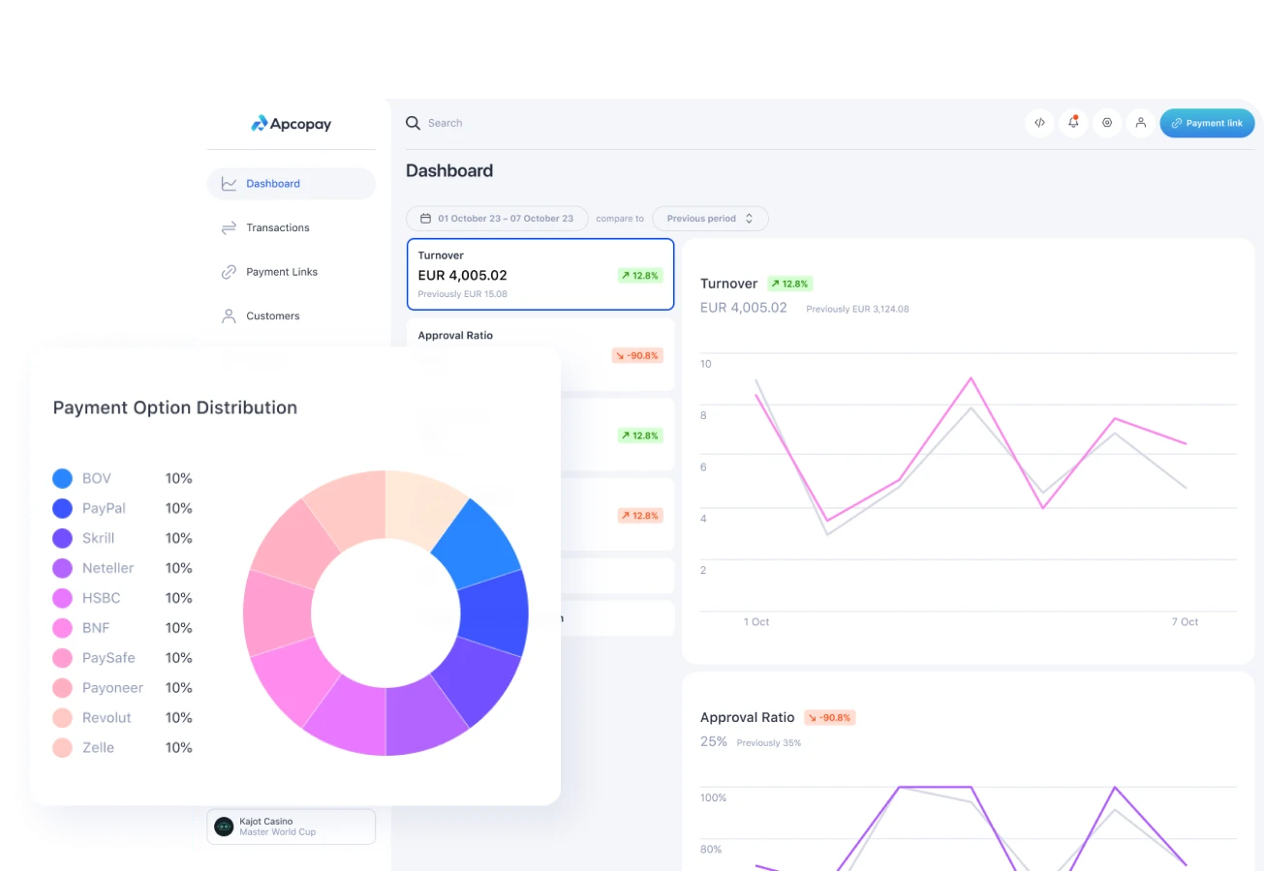Click the Kajot Casino avatar icon
The height and width of the screenshot is (871, 1264).
pyautogui.click(x=224, y=826)
